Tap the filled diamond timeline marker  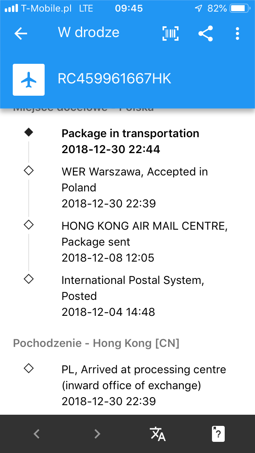tap(29, 133)
